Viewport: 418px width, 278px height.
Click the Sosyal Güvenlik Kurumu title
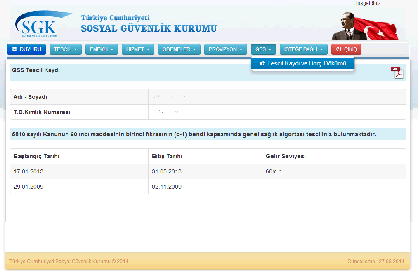[x=149, y=28]
